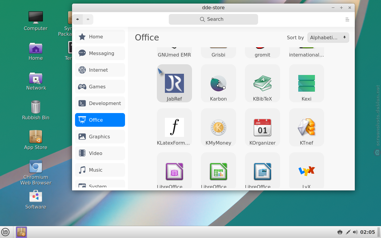Select the KTnef app icon
Screen dimensions: 381x238
[x=307, y=127]
